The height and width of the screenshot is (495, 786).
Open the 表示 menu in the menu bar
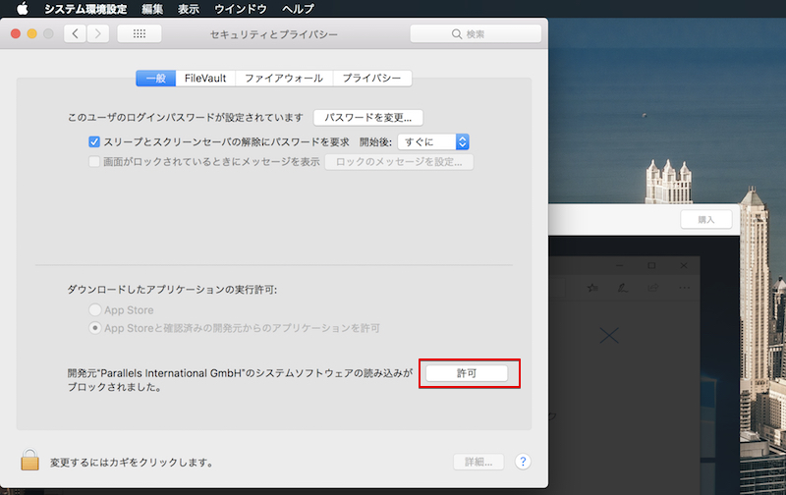click(190, 8)
